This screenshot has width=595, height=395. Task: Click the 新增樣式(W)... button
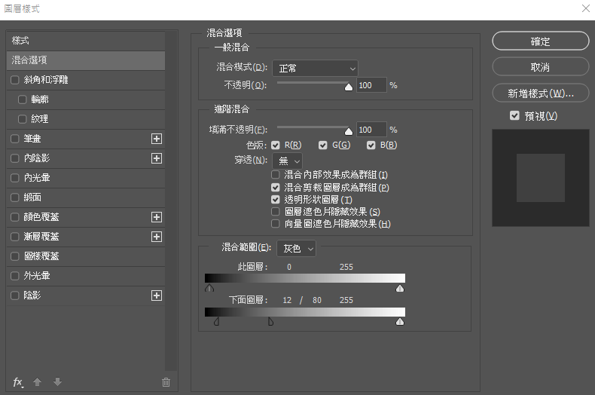pos(540,93)
